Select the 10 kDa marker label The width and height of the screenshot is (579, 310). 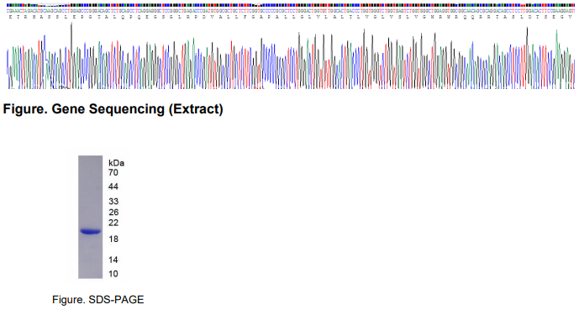[x=113, y=274]
